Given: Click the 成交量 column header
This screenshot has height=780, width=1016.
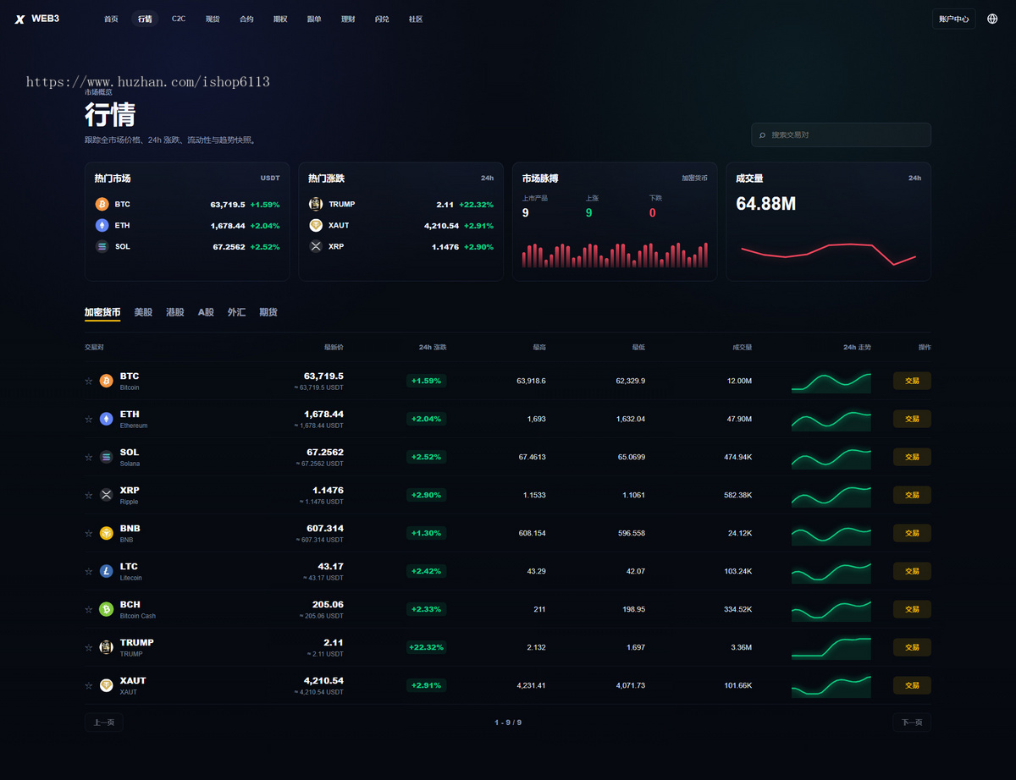Looking at the screenshot, I should (x=743, y=347).
